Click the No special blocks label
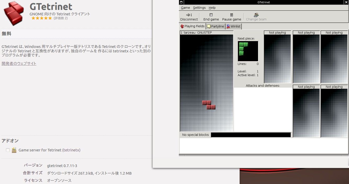 coord(196,135)
